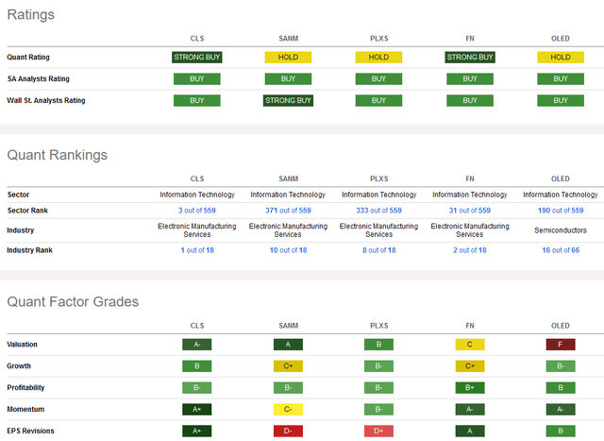This screenshot has width=604, height=441.
Task: Click SANM Hold quant rating badge
Action: tap(288, 57)
